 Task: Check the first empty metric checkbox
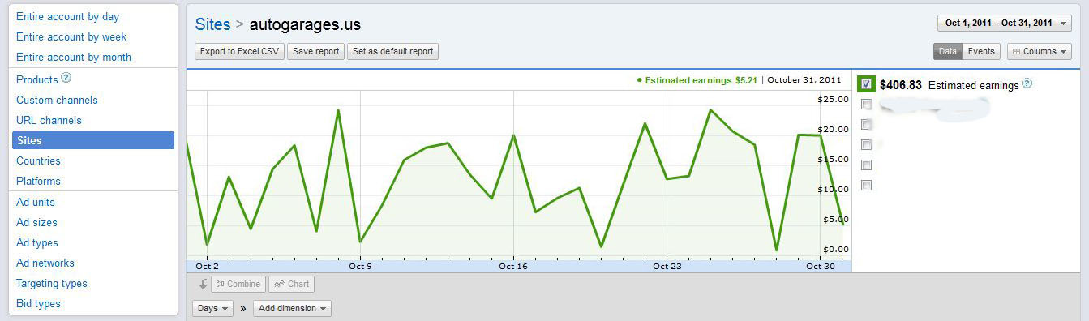tap(867, 105)
